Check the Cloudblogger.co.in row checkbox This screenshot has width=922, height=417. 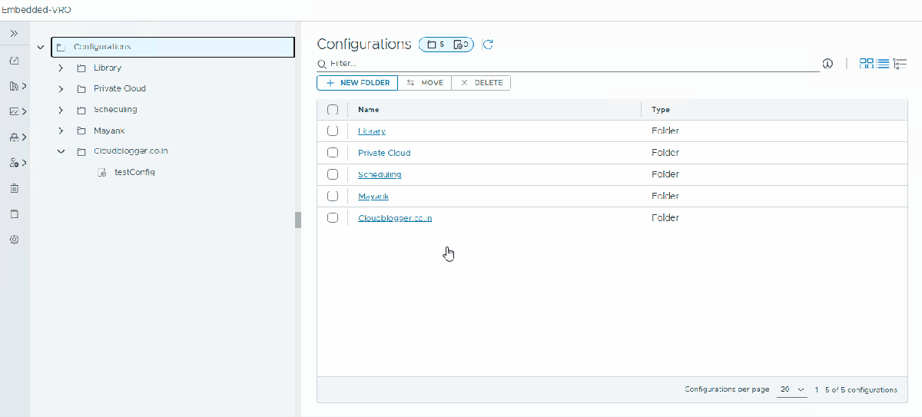[333, 217]
